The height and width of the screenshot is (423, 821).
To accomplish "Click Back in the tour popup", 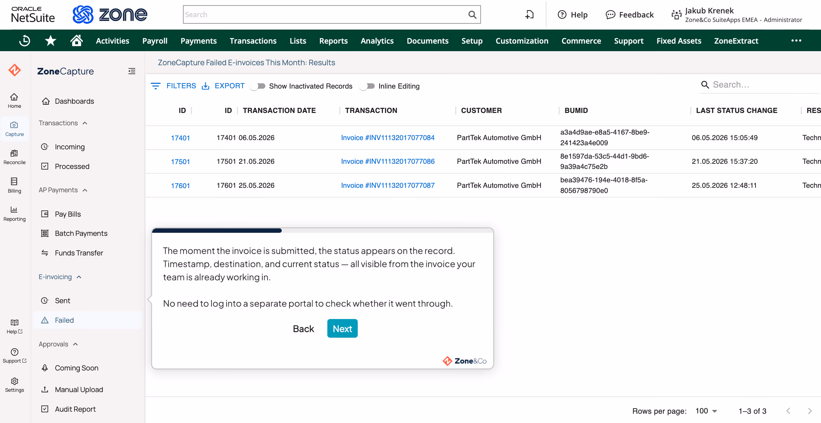I will [303, 329].
